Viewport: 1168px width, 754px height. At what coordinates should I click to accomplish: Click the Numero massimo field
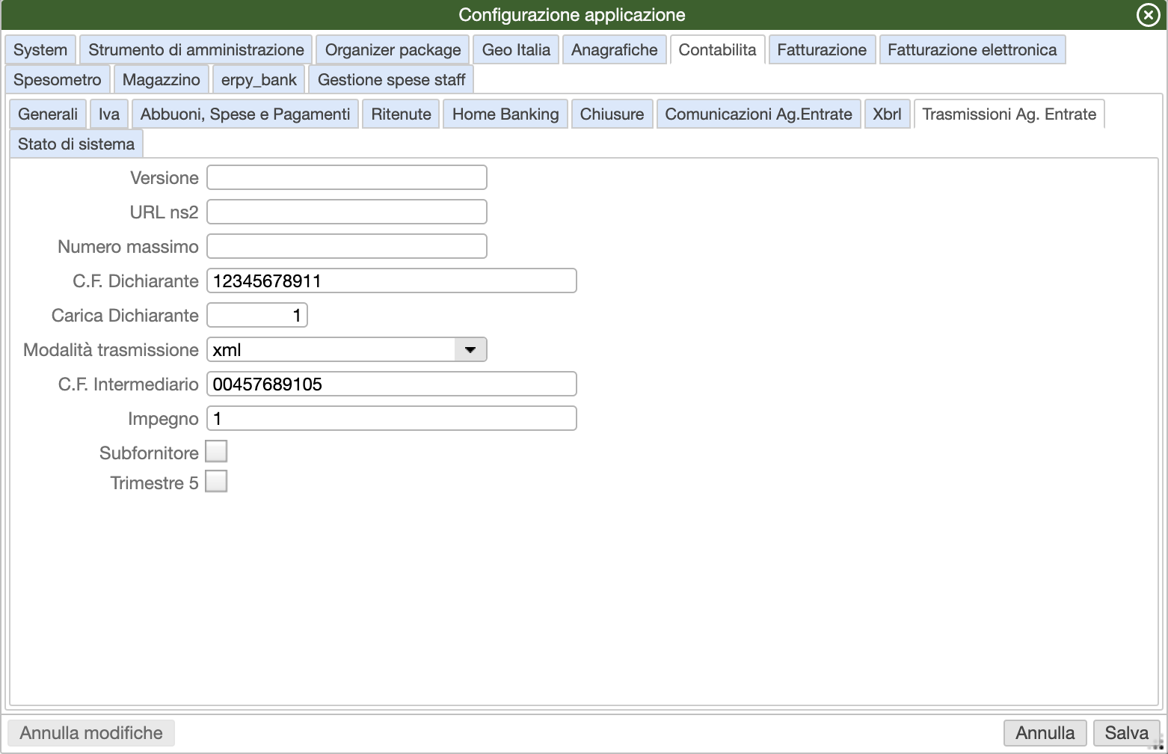click(347, 247)
